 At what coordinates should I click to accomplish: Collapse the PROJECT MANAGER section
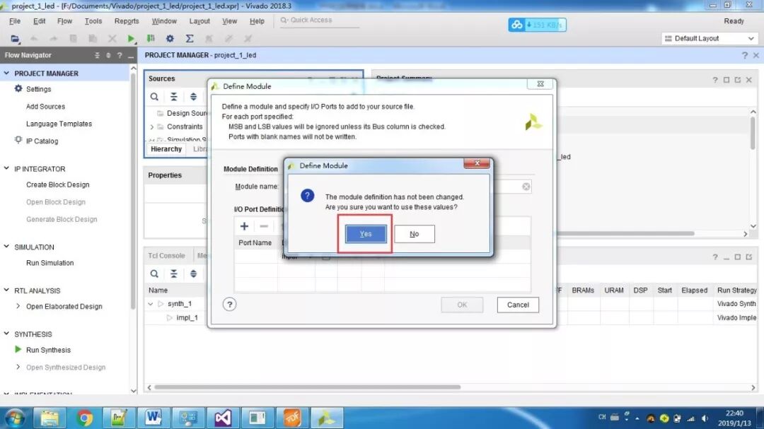(x=6, y=73)
